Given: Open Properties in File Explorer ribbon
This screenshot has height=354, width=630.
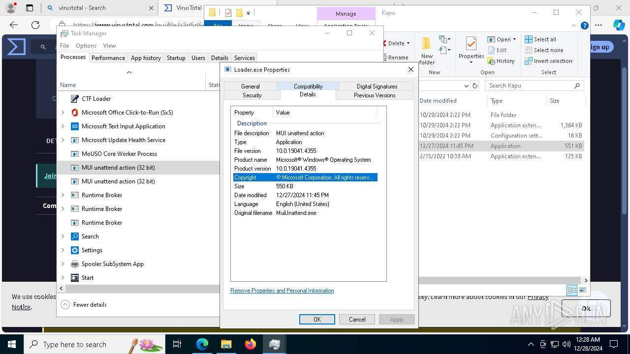Looking at the screenshot, I should tap(472, 50).
